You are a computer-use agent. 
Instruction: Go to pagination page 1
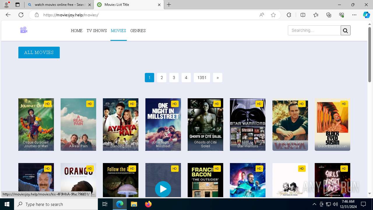(149, 78)
